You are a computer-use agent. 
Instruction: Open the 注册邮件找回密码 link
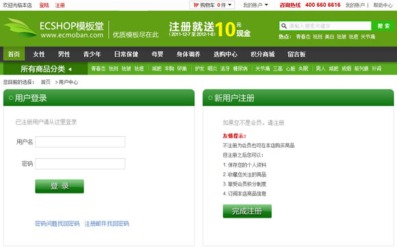[107, 224]
